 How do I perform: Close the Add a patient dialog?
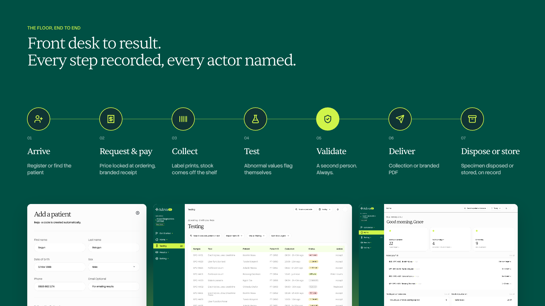click(138, 213)
